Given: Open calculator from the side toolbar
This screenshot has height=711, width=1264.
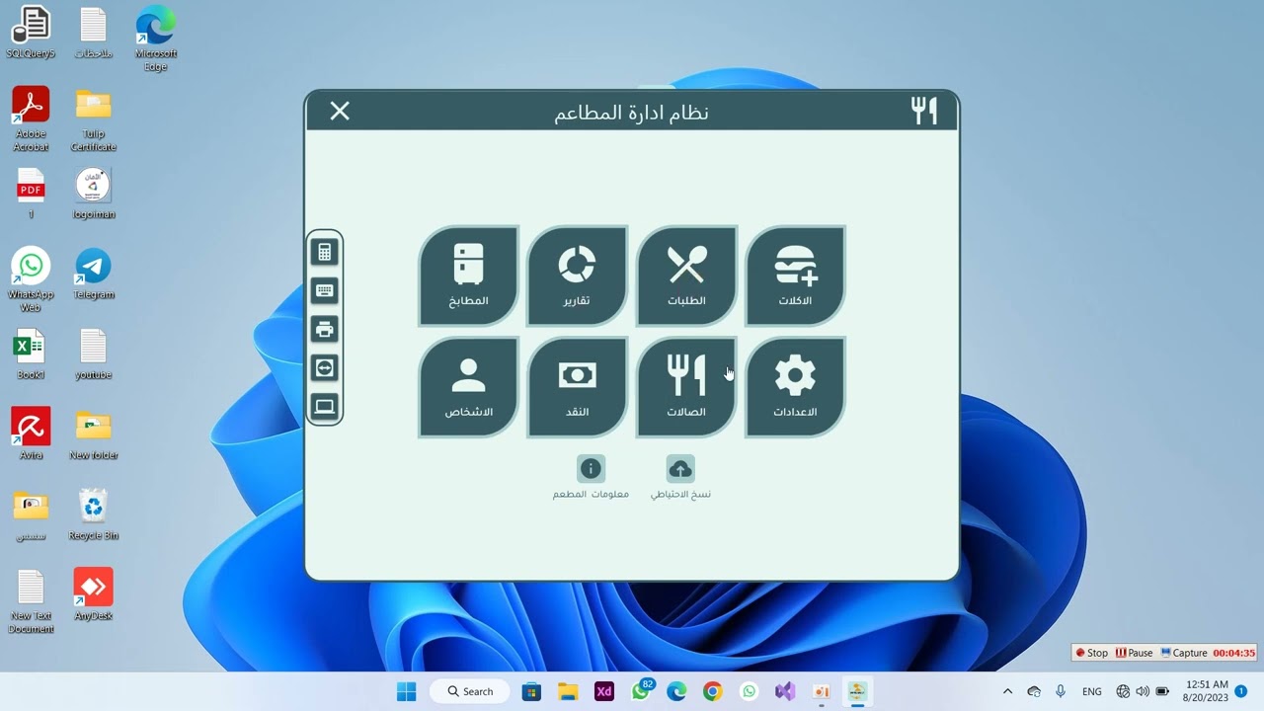Looking at the screenshot, I should (x=324, y=252).
